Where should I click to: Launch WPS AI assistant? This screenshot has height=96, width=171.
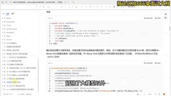point(132,7)
